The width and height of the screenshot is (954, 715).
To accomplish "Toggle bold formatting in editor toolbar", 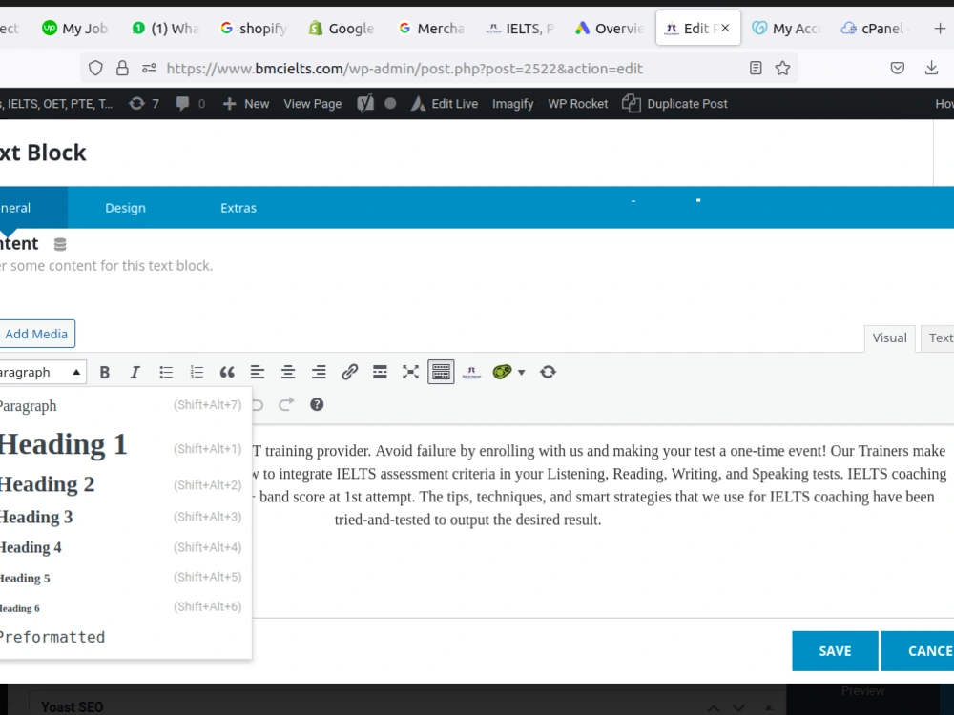I will pos(105,372).
